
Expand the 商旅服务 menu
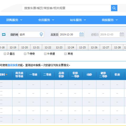click(x=110, y=20)
